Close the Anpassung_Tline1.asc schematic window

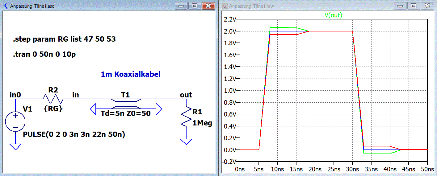coord(208,6)
